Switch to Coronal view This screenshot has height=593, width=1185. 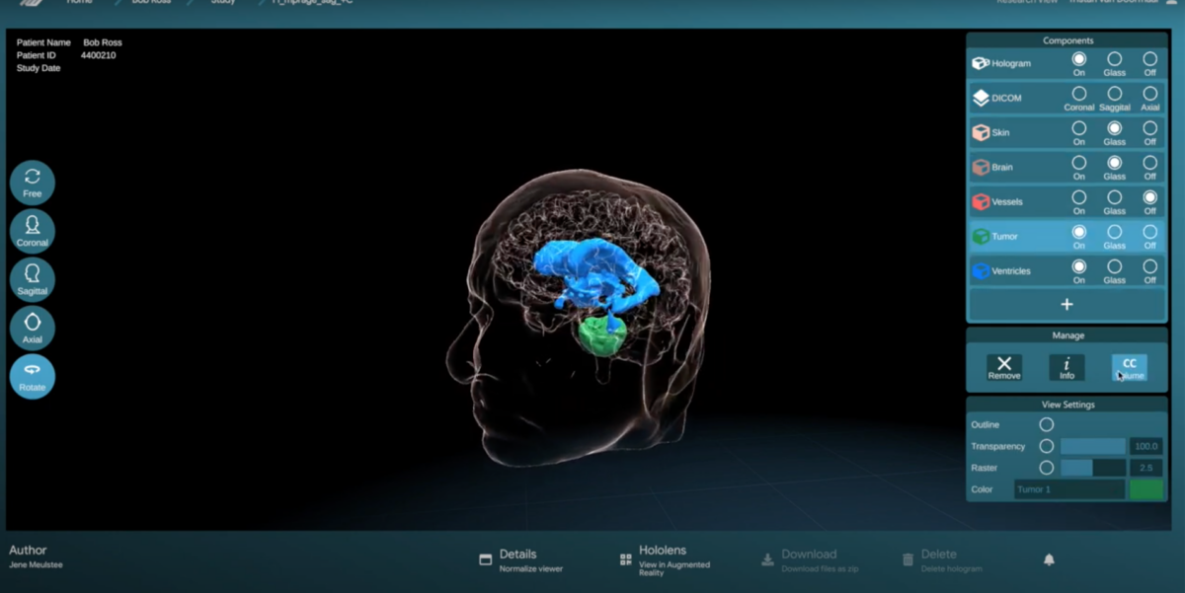pos(33,231)
